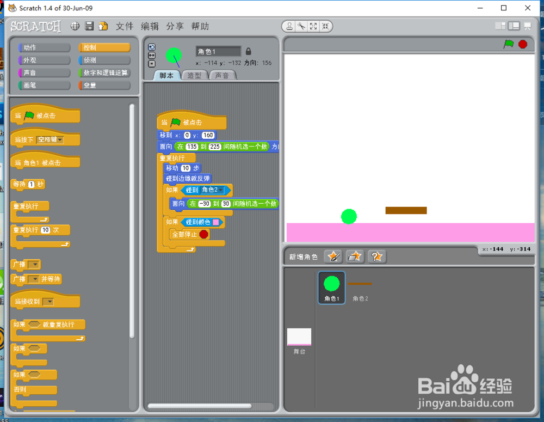
Task: Click the green flag to start scripts
Action: (509, 44)
